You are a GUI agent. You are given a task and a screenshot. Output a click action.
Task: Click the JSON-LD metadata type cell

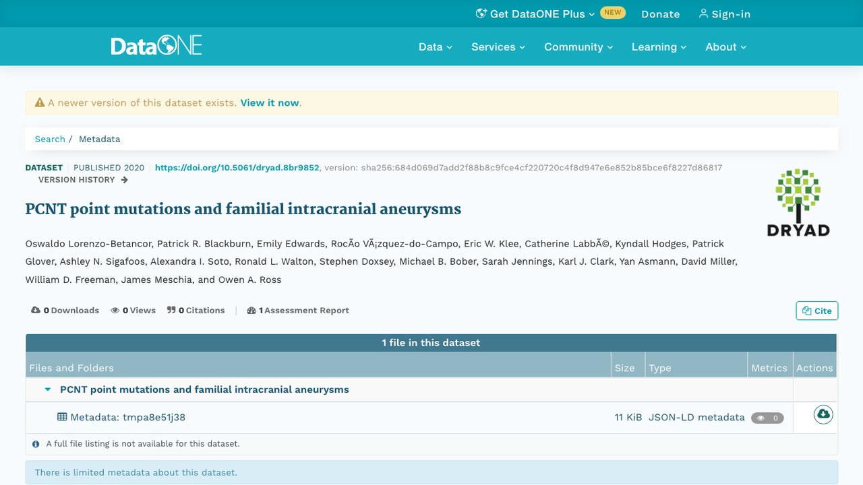(696, 418)
